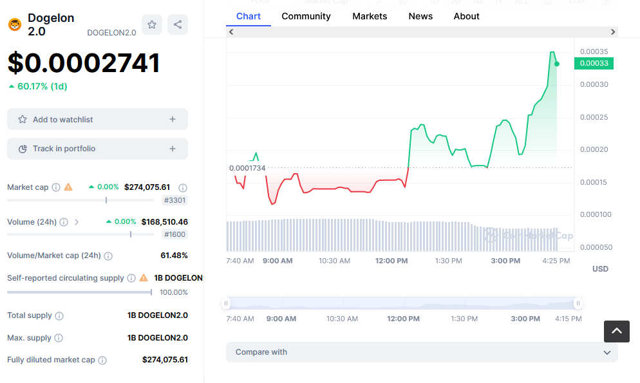The width and height of the screenshot is (640, 383).
Task: Click the right handle of the time range slider
Action: coord(578,303)
